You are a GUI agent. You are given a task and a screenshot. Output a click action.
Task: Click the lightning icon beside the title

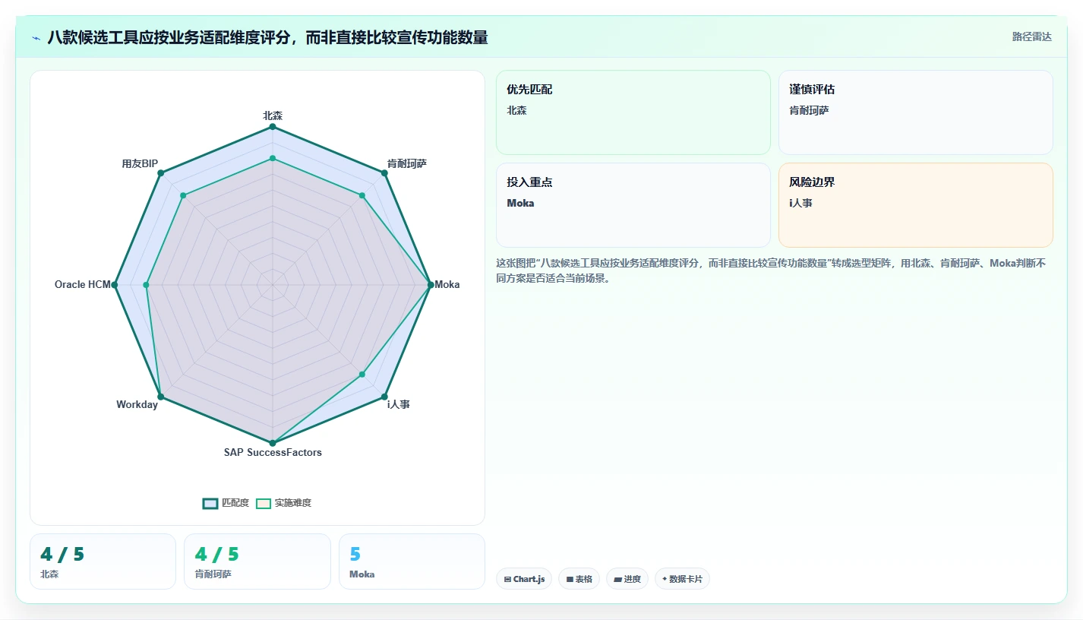pyautogui.click(x=36, y=37)
